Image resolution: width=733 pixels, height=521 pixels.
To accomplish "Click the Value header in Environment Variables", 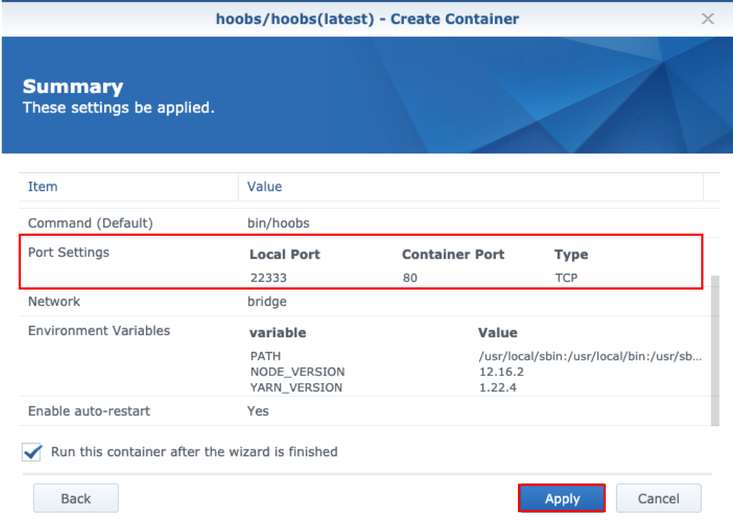I will tap(498, 333).
